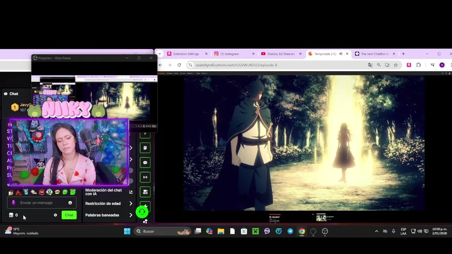Screen dimensions: 452x254
Task: Insert the red angry face emote
Action: [x=42, y=192]
